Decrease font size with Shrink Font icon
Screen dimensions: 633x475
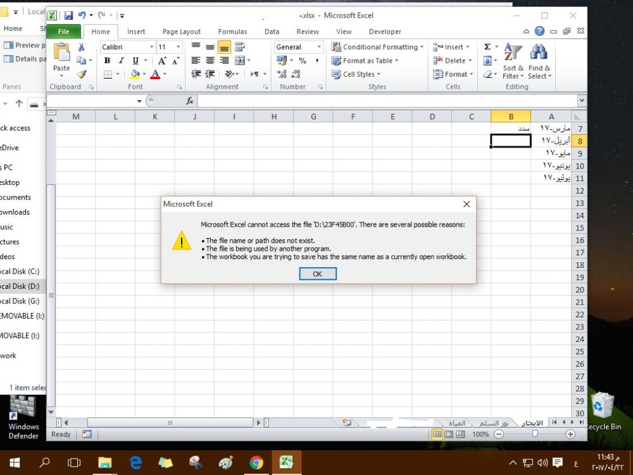pos(175,61)
